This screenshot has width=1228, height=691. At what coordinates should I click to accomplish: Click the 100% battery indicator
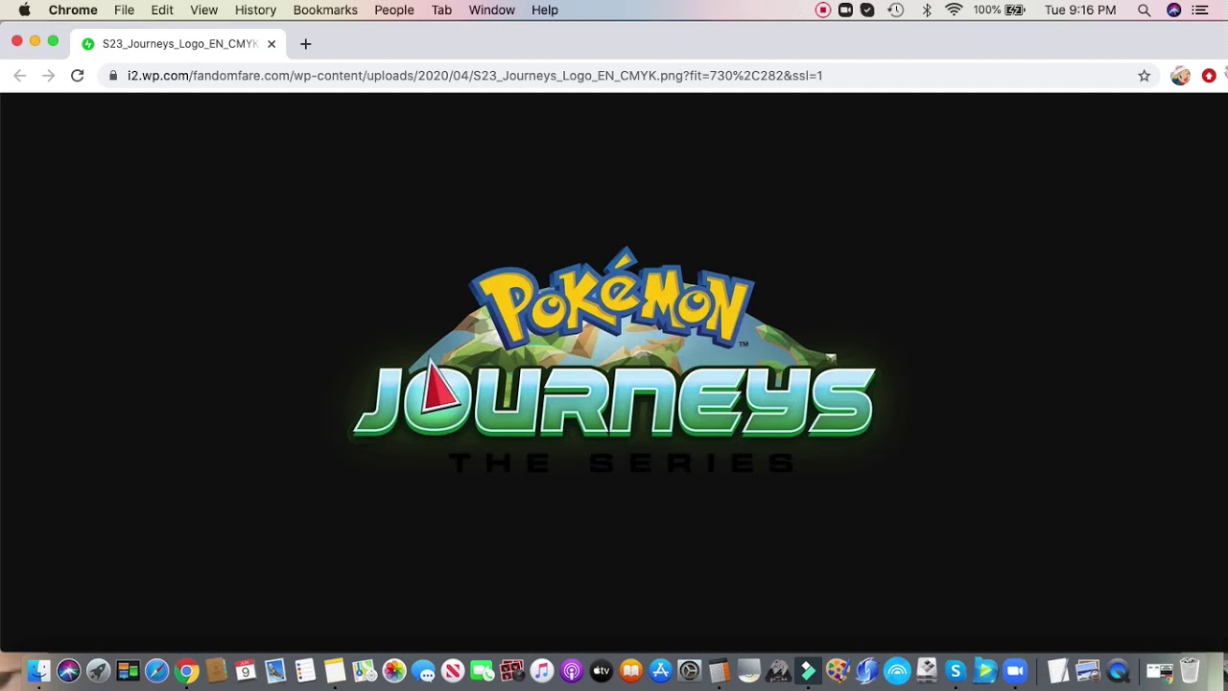pyautogui.click(x=1000, y=10)
